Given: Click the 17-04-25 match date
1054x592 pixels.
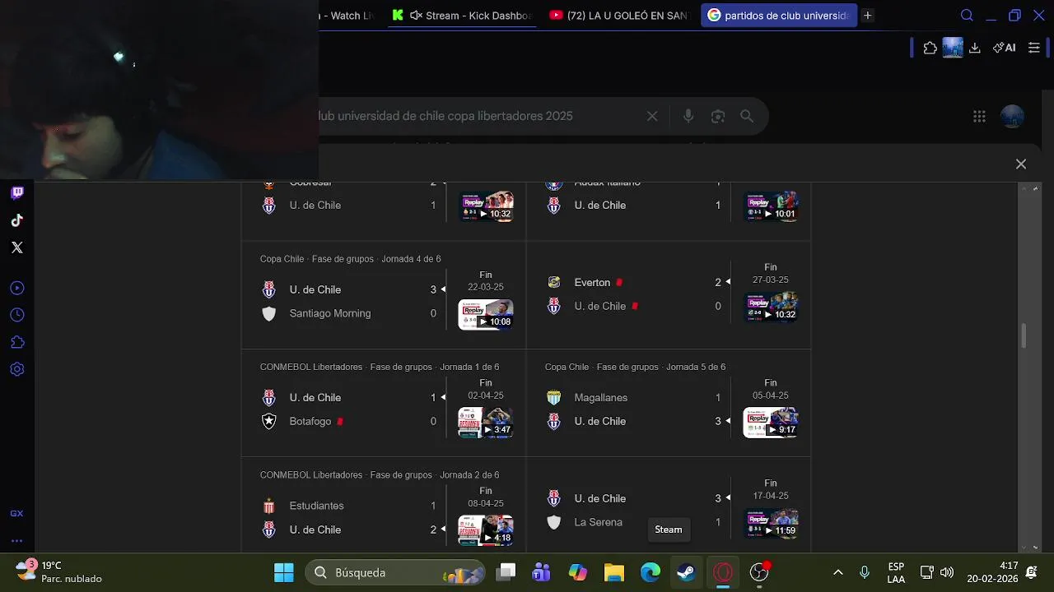Looking at the screenshot, I should click(x=771, y=496).
